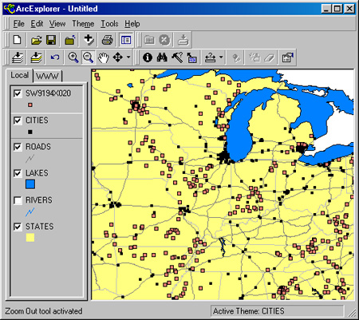359x320 pixels.
Task: Switch to the Local tab
Action: 19,75
